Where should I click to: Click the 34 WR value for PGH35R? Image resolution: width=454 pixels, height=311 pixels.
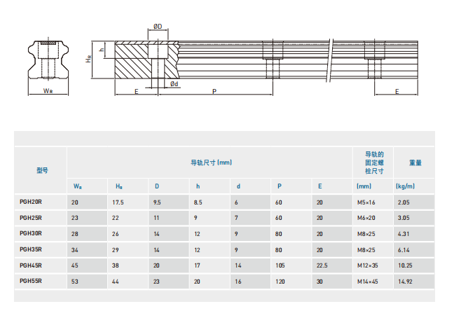pos(75,250)
